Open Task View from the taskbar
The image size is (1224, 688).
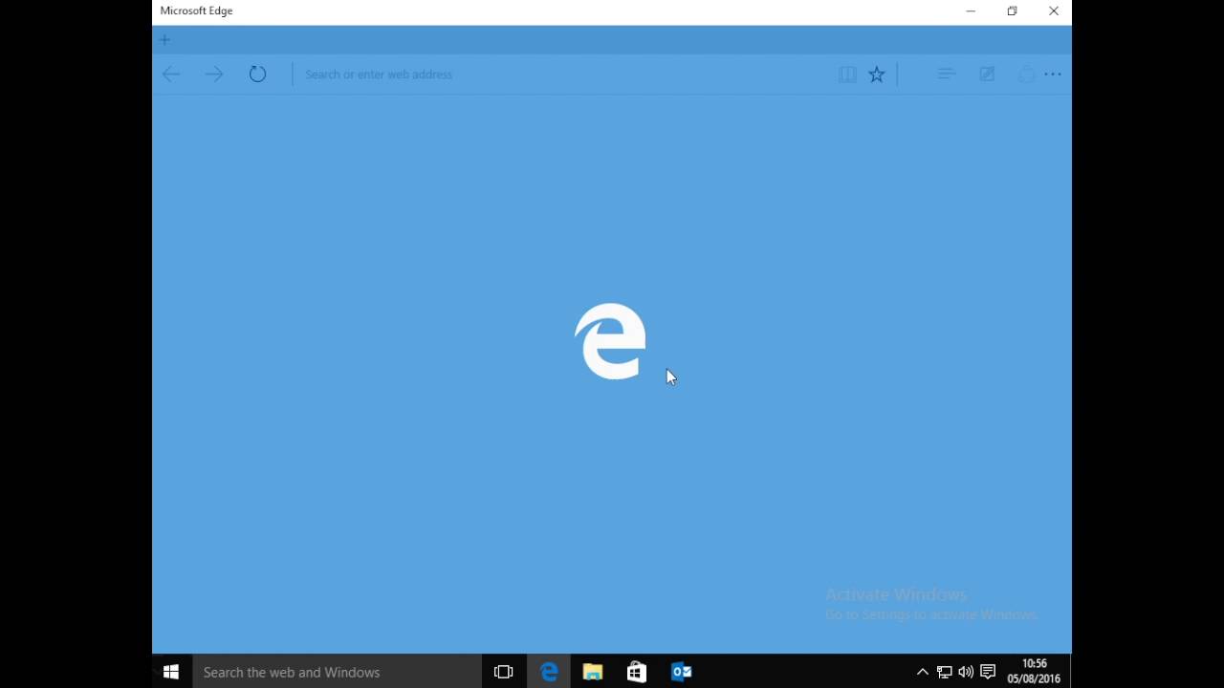point(504,673)
